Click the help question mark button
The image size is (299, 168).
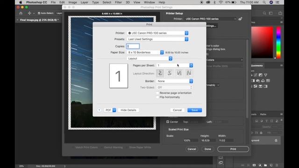point(99,110)
